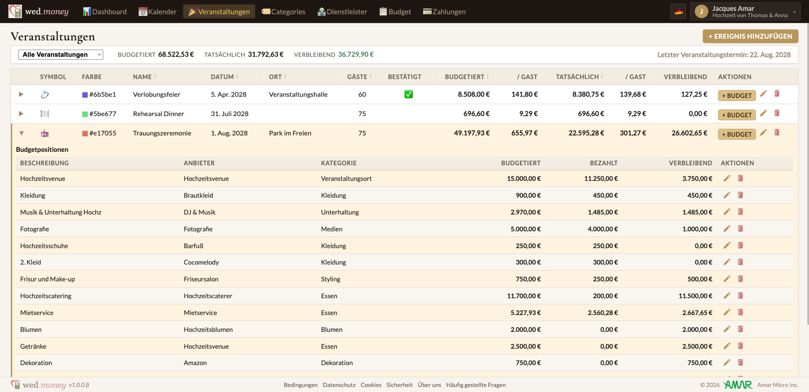Open the Alle Veranstaltungen dropdown

click(61, 54)
